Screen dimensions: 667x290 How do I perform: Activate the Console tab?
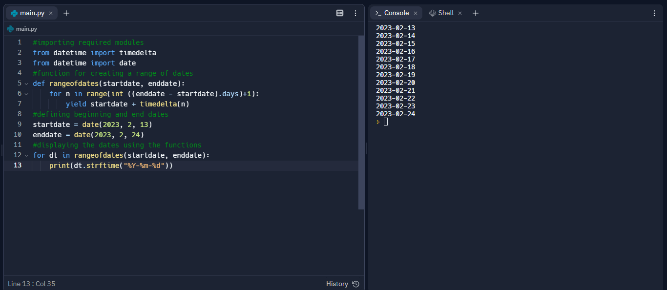click(x=396, y=13)
